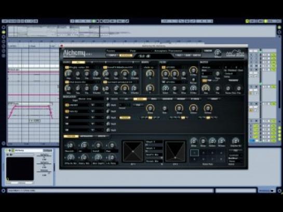Viewport: 283px width, 212px height.
Task: Click the Morph X knob
Action: coord(150,73)
